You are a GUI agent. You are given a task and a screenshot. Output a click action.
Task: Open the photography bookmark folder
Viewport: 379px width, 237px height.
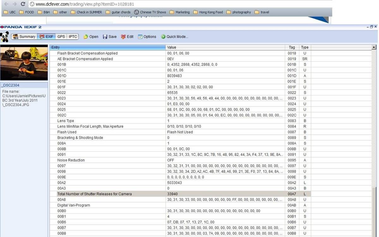tap(238, 12)
